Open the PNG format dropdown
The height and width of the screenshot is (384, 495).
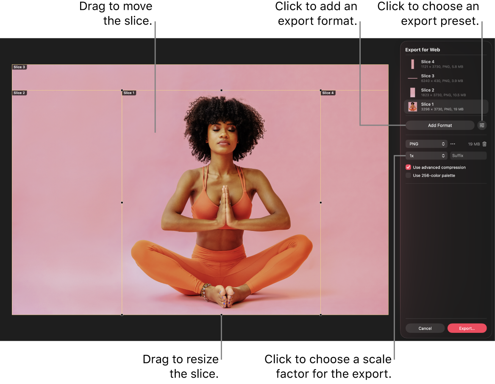pyautogui.click(x=426, y=144)
